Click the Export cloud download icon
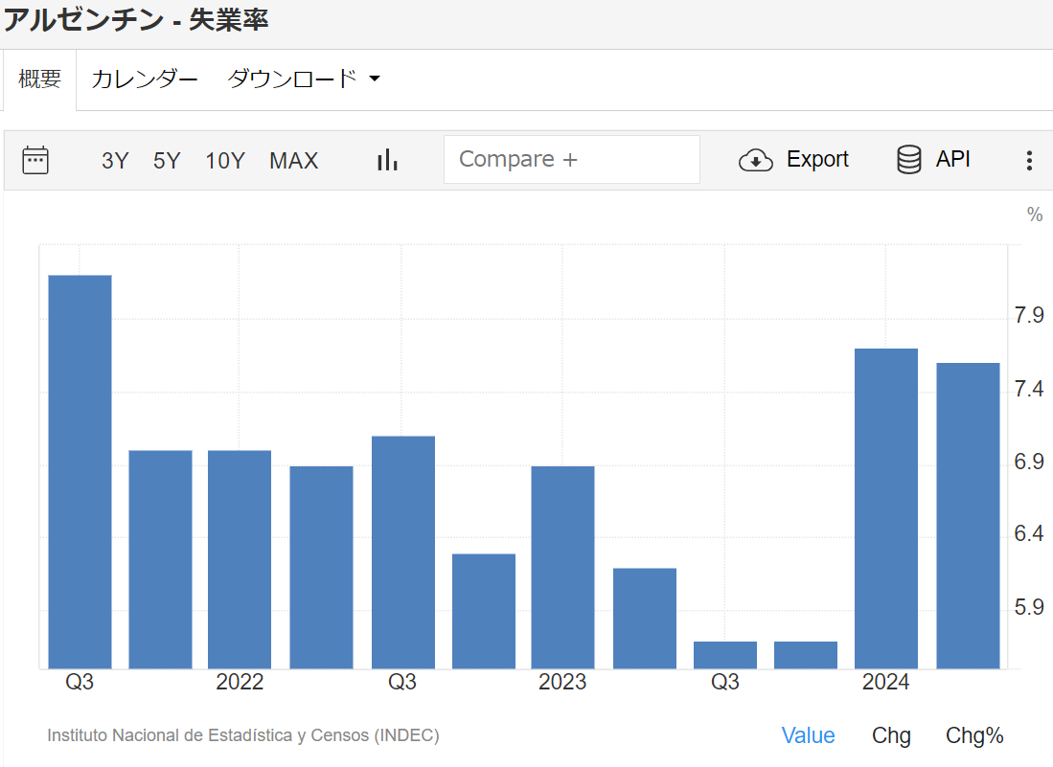The height and width of the screenshot is (767, 1053). (x=755, y=160)
